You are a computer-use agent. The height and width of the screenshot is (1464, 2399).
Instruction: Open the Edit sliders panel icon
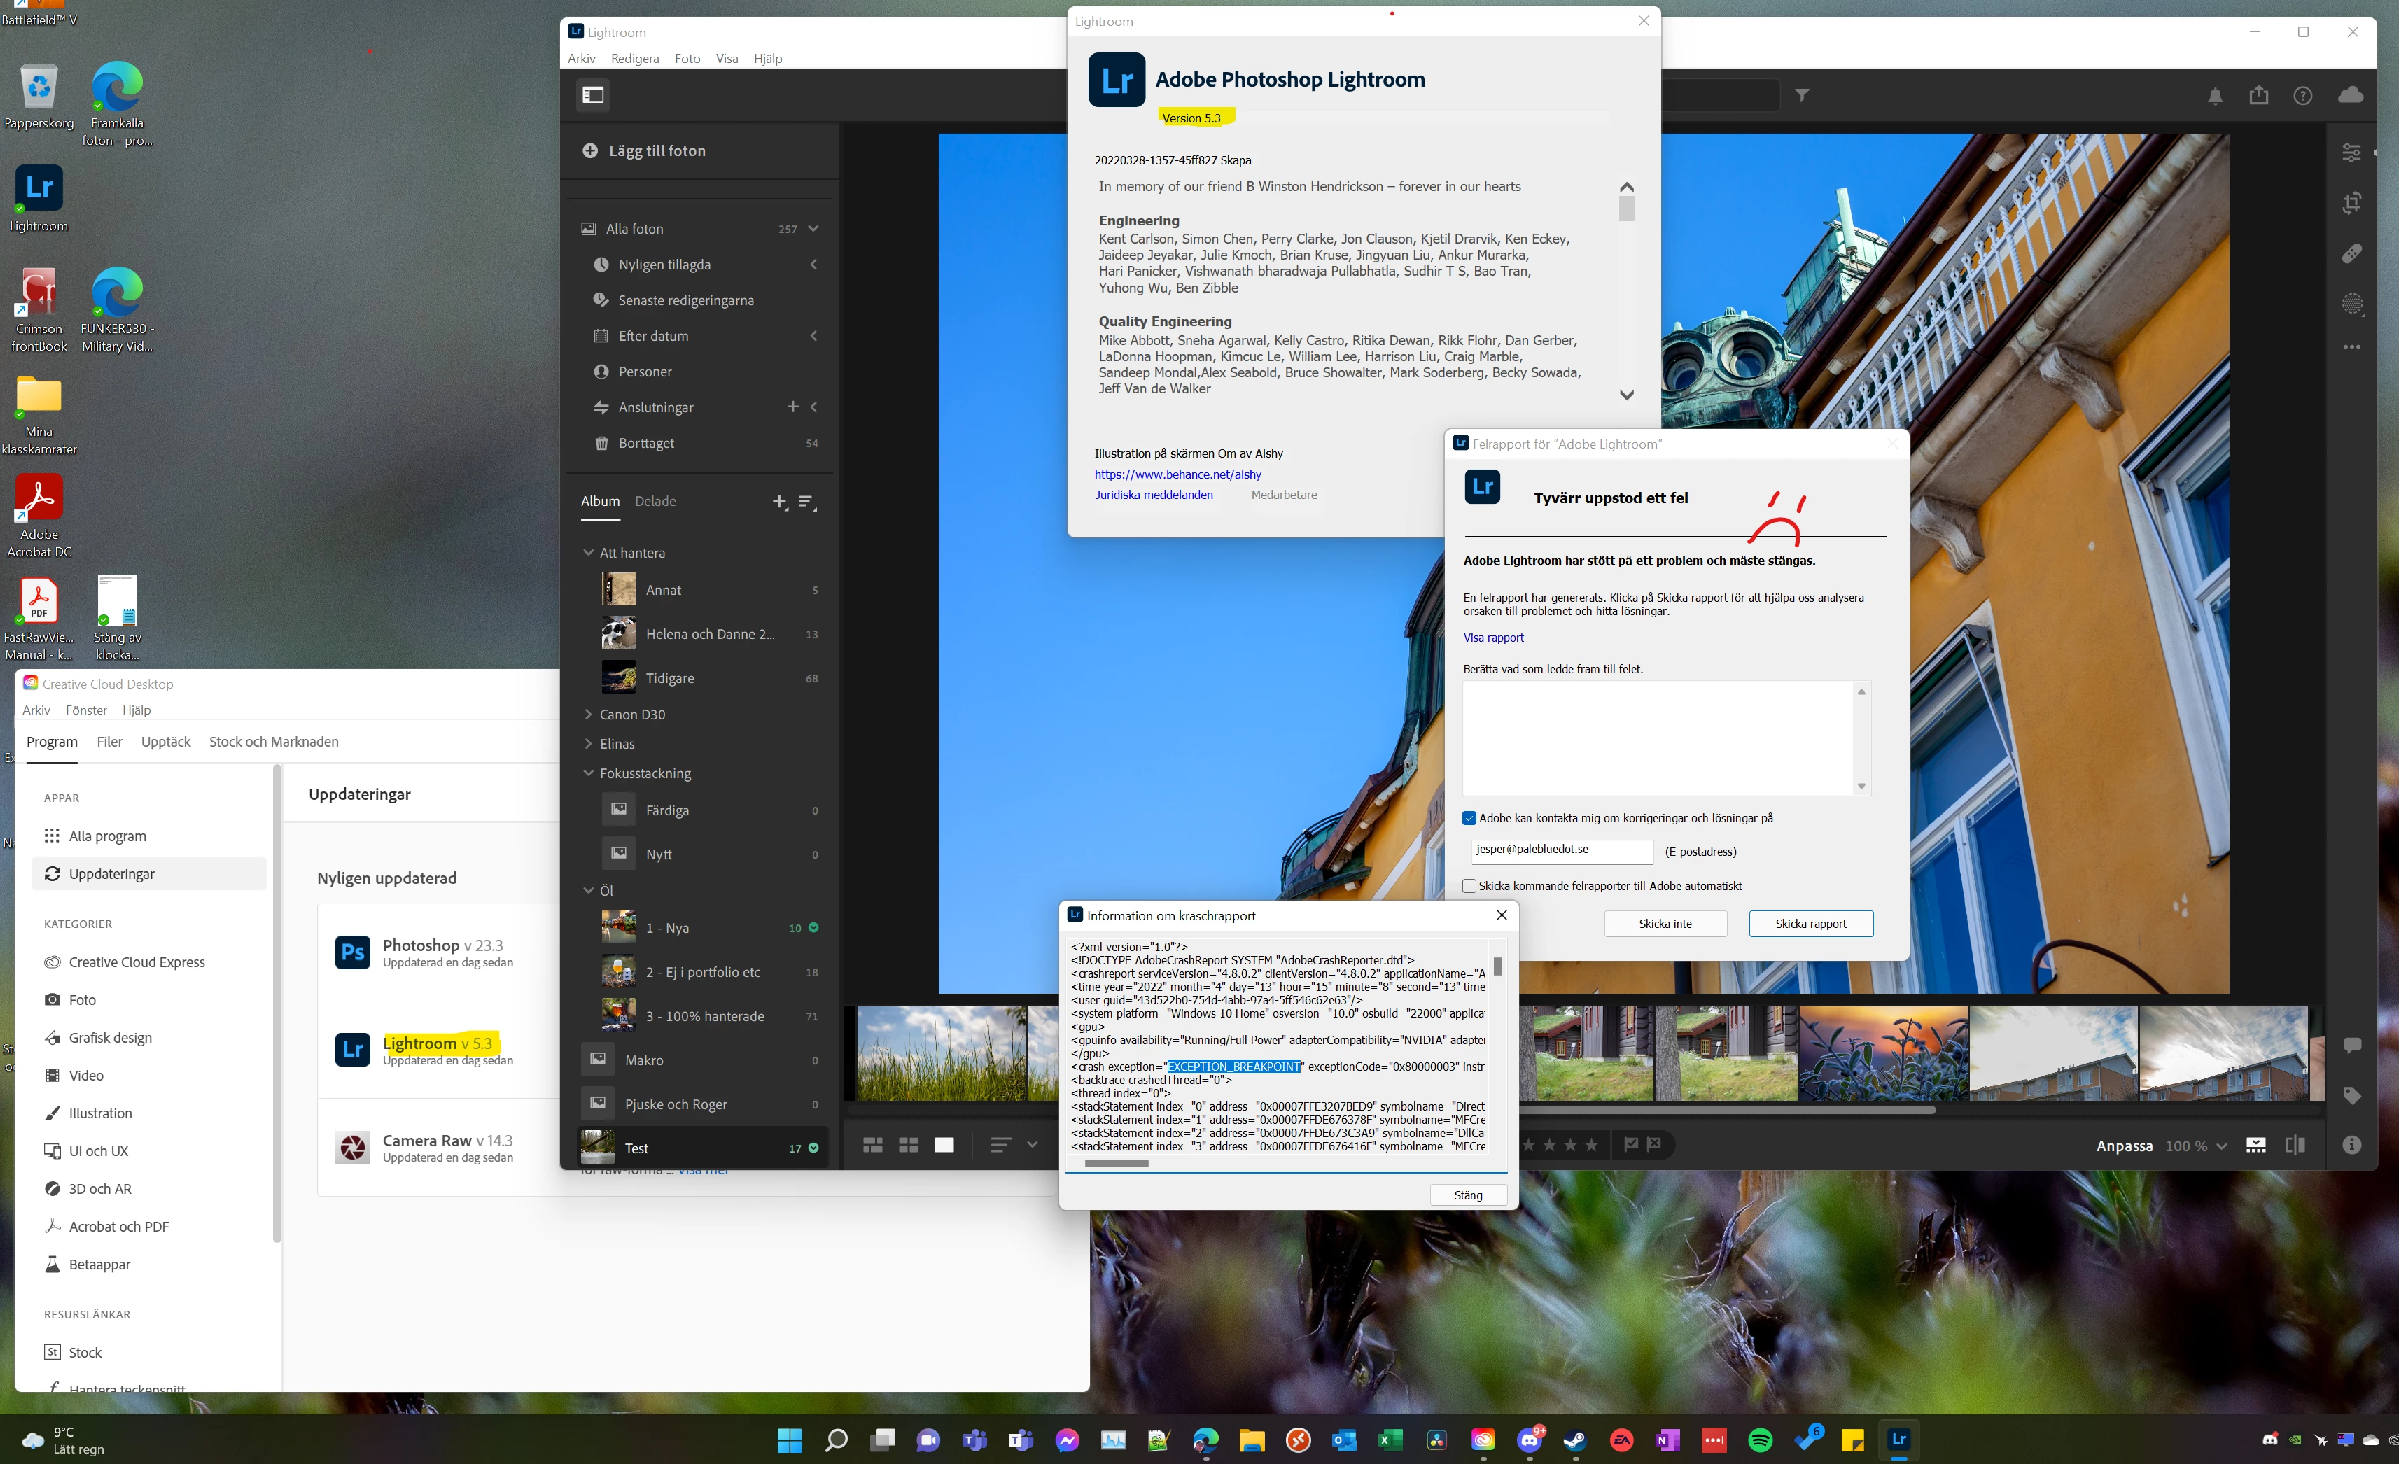tap(2351, 153)
